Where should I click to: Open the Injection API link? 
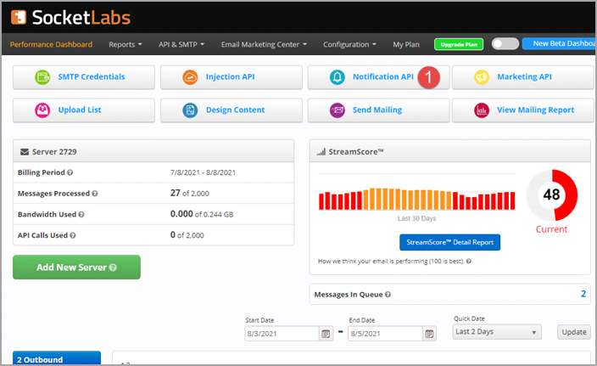click(x=231, y=76)
